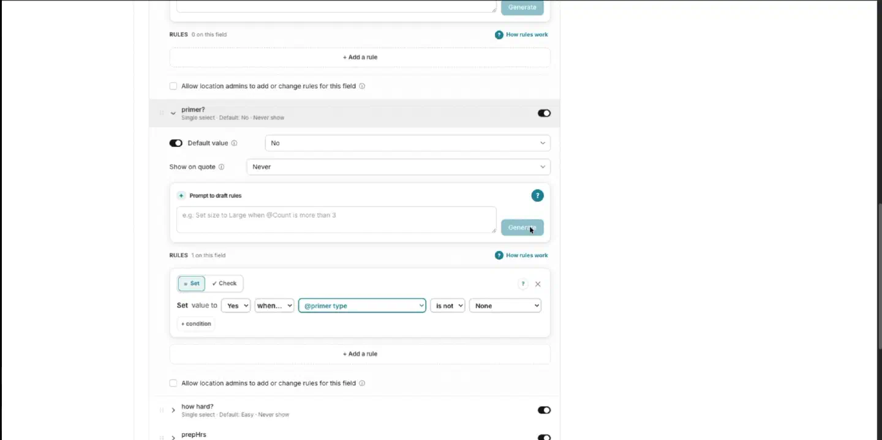Screen dimensions: 882x440
Task: Click the upper prompt text area
Action: click(x=336, y=6)
